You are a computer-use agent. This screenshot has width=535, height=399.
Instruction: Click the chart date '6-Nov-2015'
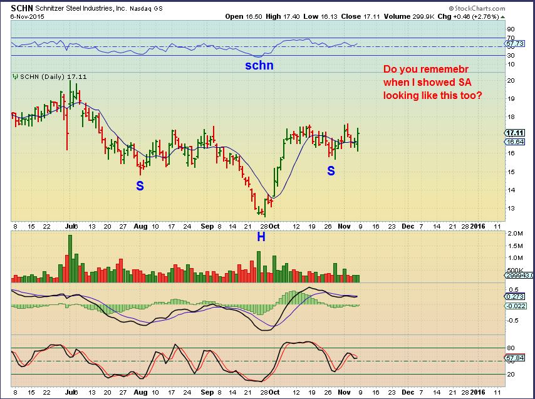click(27, 16)
